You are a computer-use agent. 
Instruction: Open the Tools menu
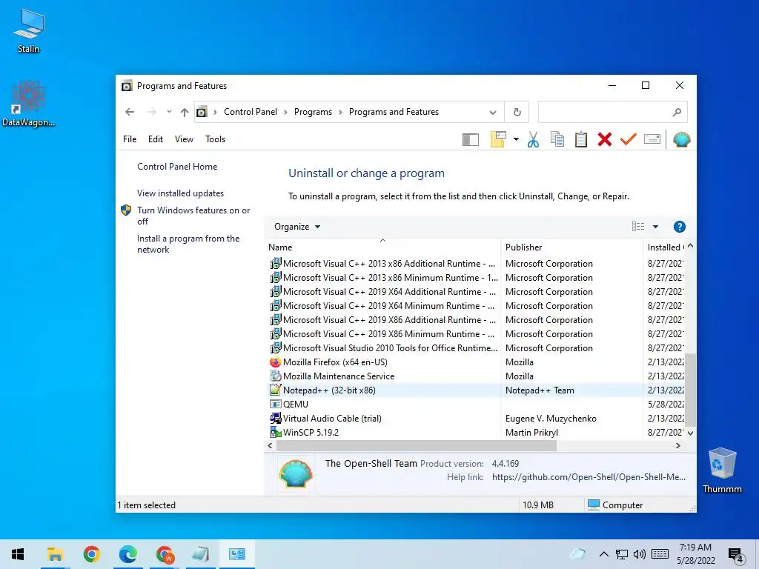pyautogui.click(x=216, y=139)
